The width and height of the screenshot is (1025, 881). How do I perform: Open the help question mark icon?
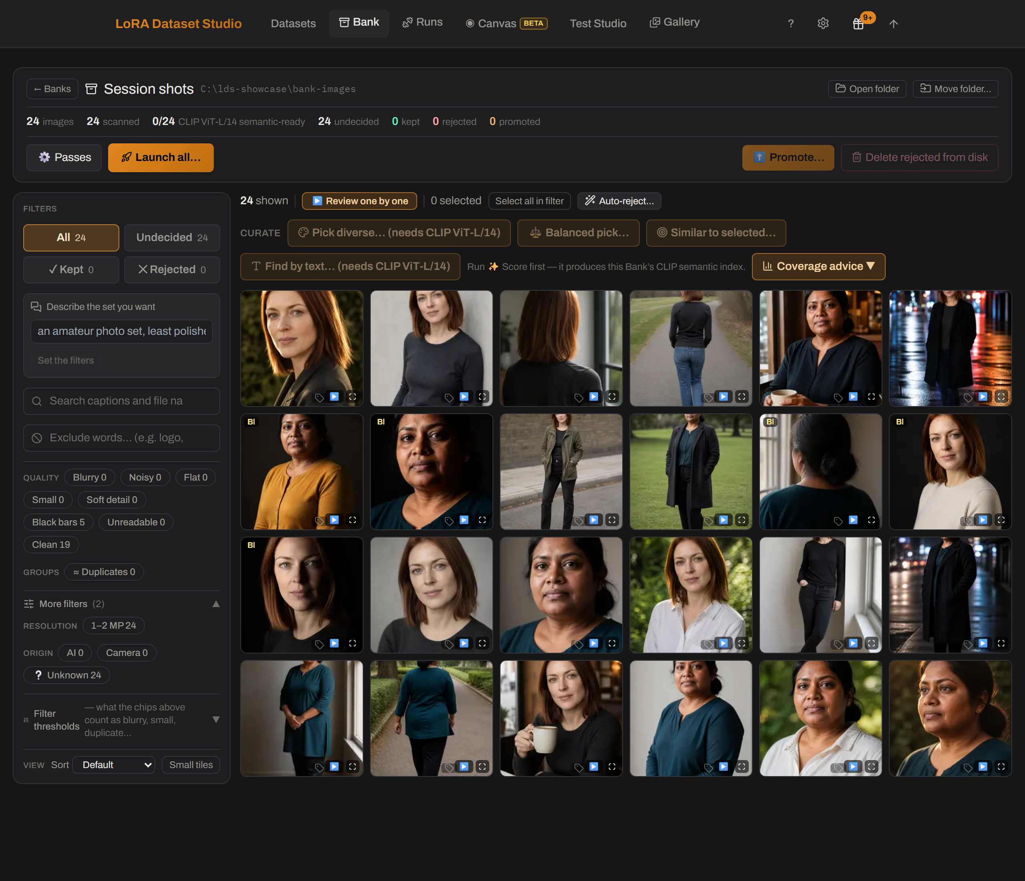coord(790,23)
